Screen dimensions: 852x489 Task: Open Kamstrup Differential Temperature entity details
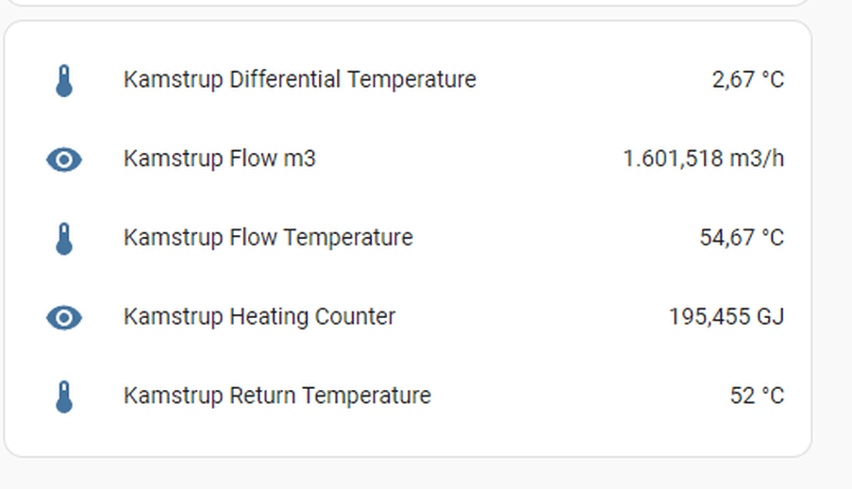[300, 79]
